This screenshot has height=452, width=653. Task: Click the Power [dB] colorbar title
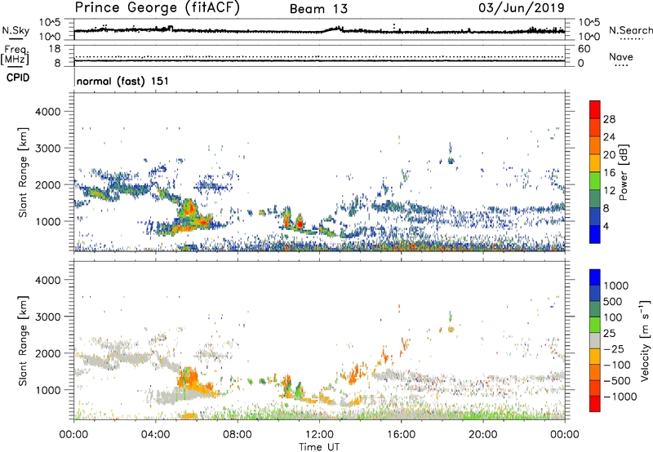tap(624, 172)
